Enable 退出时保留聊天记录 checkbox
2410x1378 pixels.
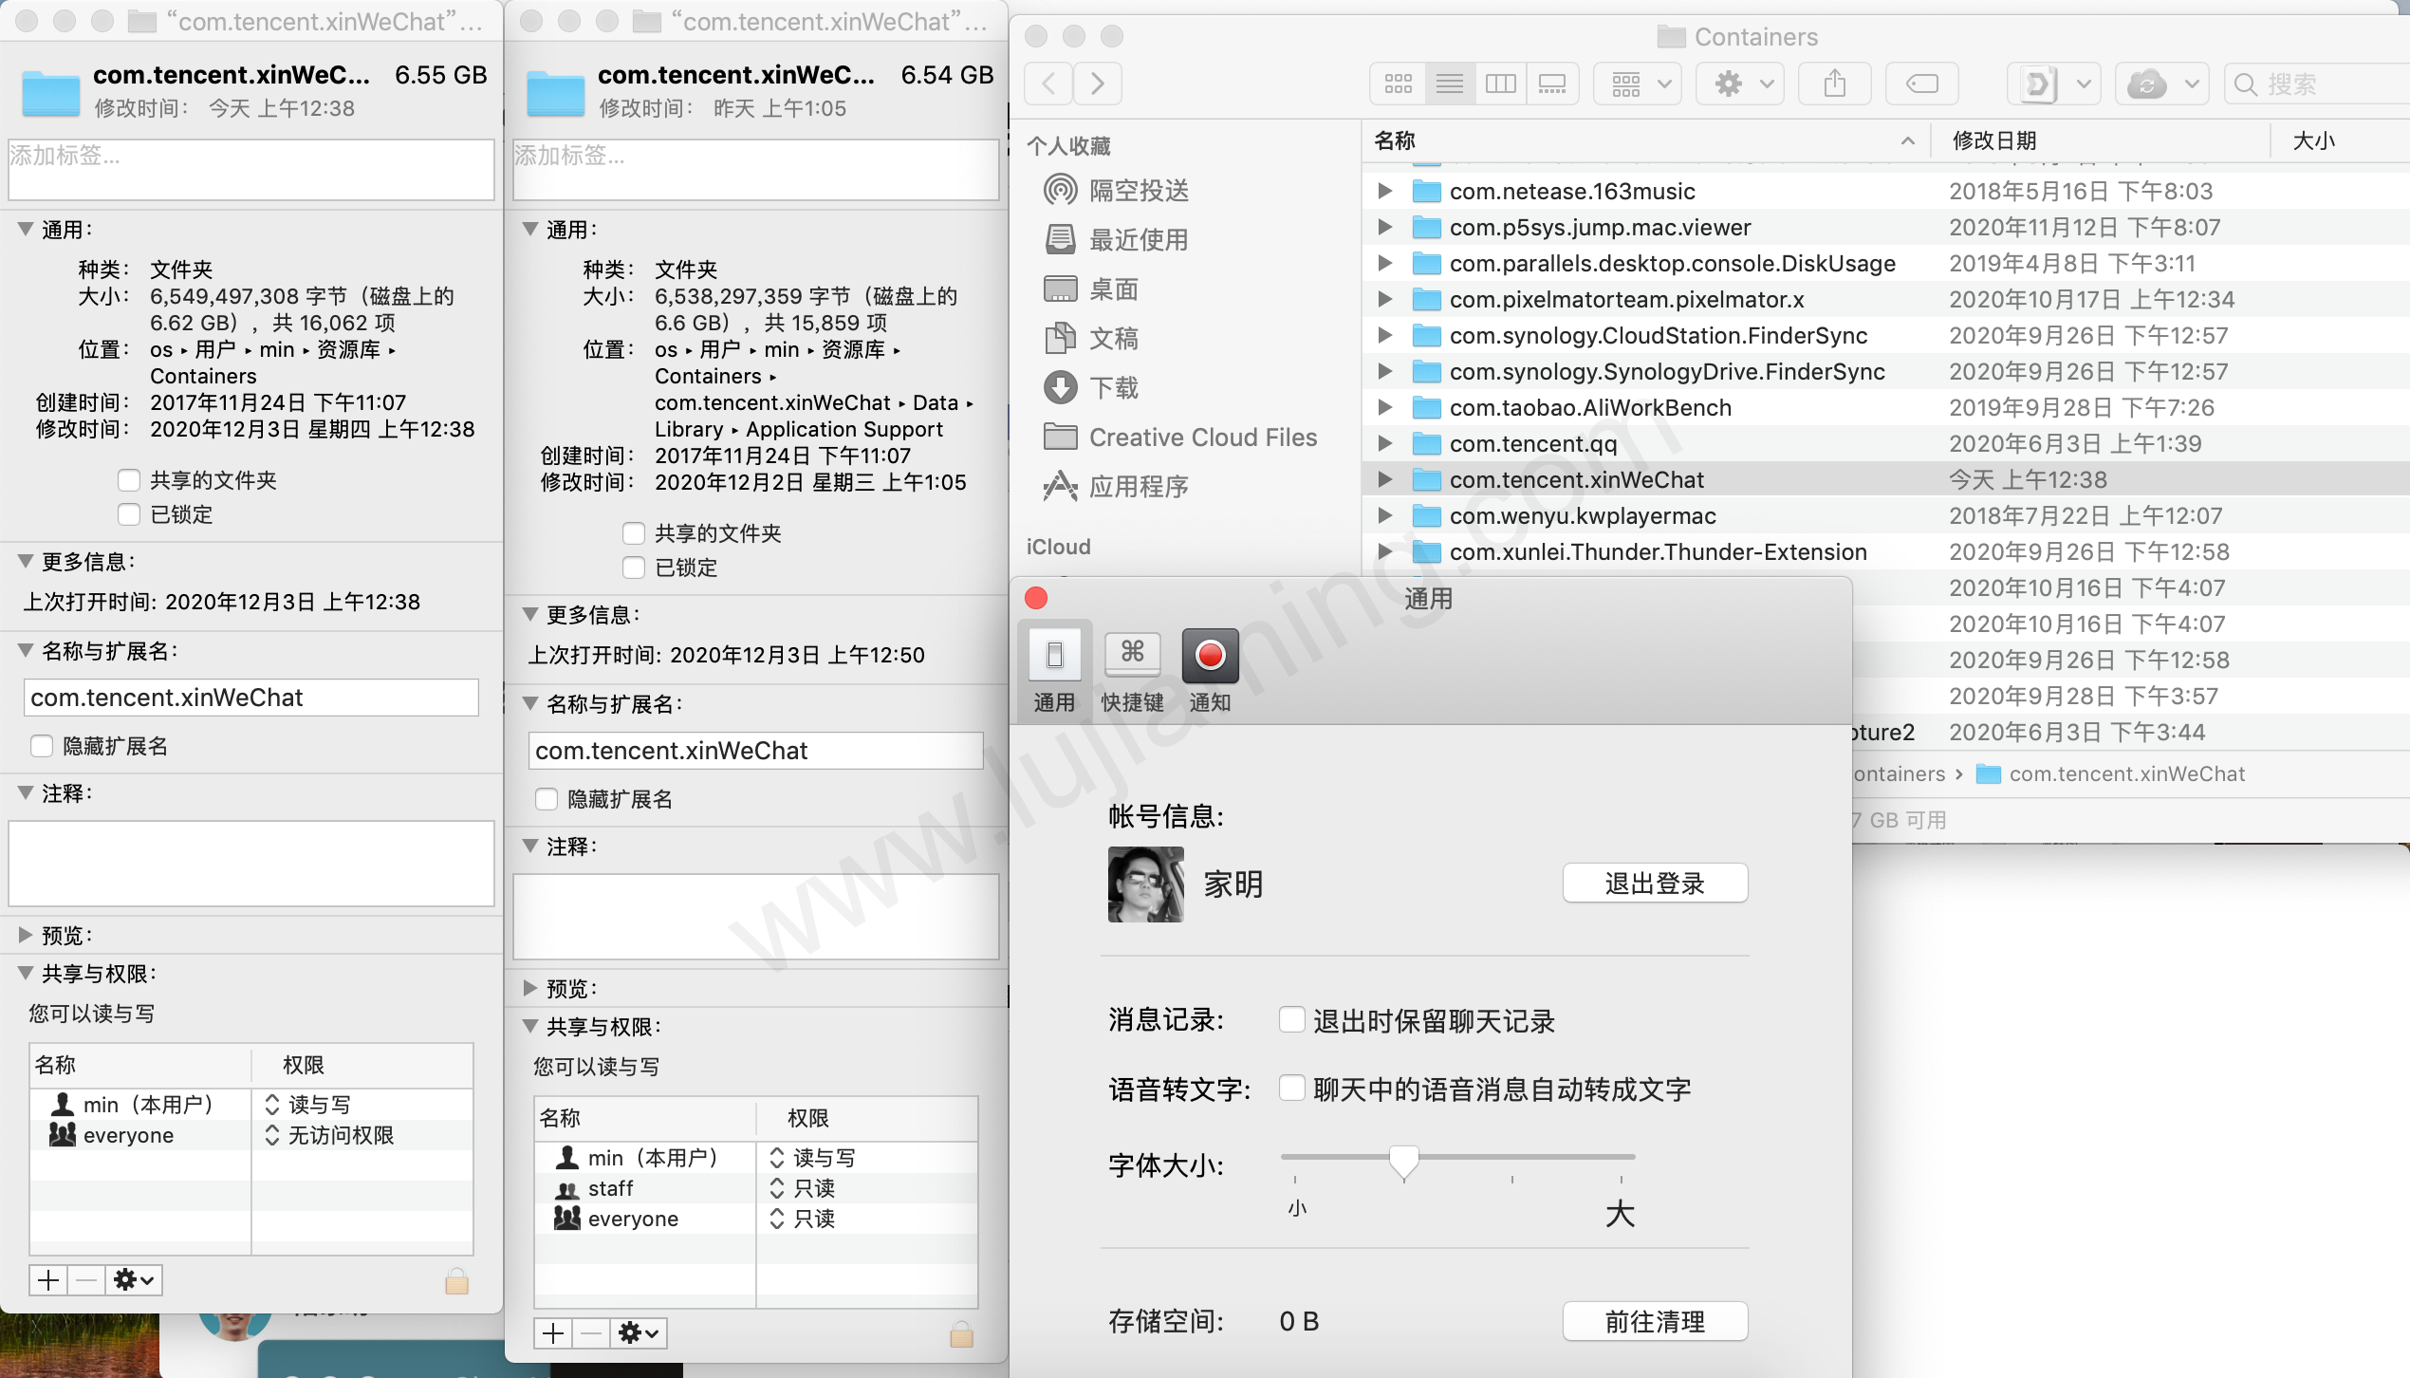tap(1291, 1020)
